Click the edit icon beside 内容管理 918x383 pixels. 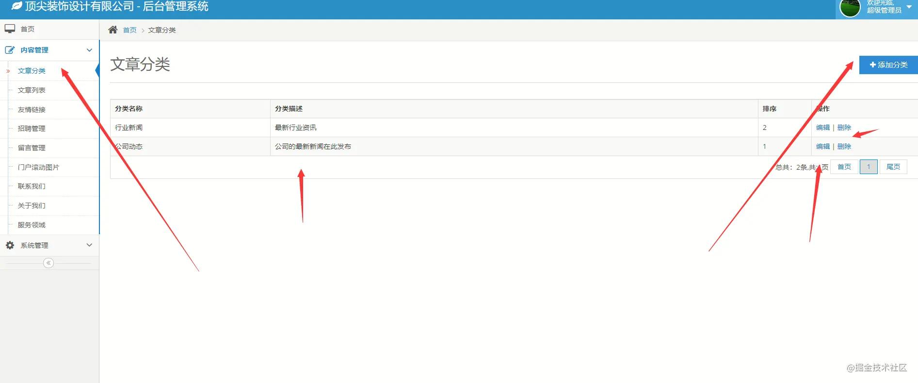click(10, 50)
